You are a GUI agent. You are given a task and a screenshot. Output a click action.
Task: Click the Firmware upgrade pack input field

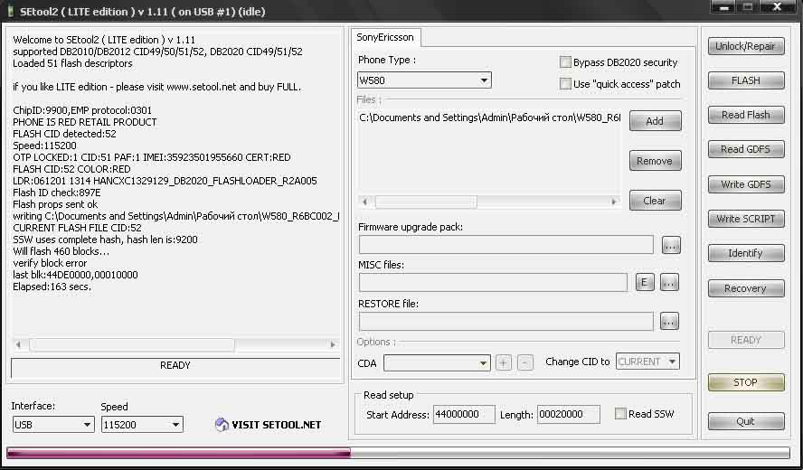click(x=506, y=245)
